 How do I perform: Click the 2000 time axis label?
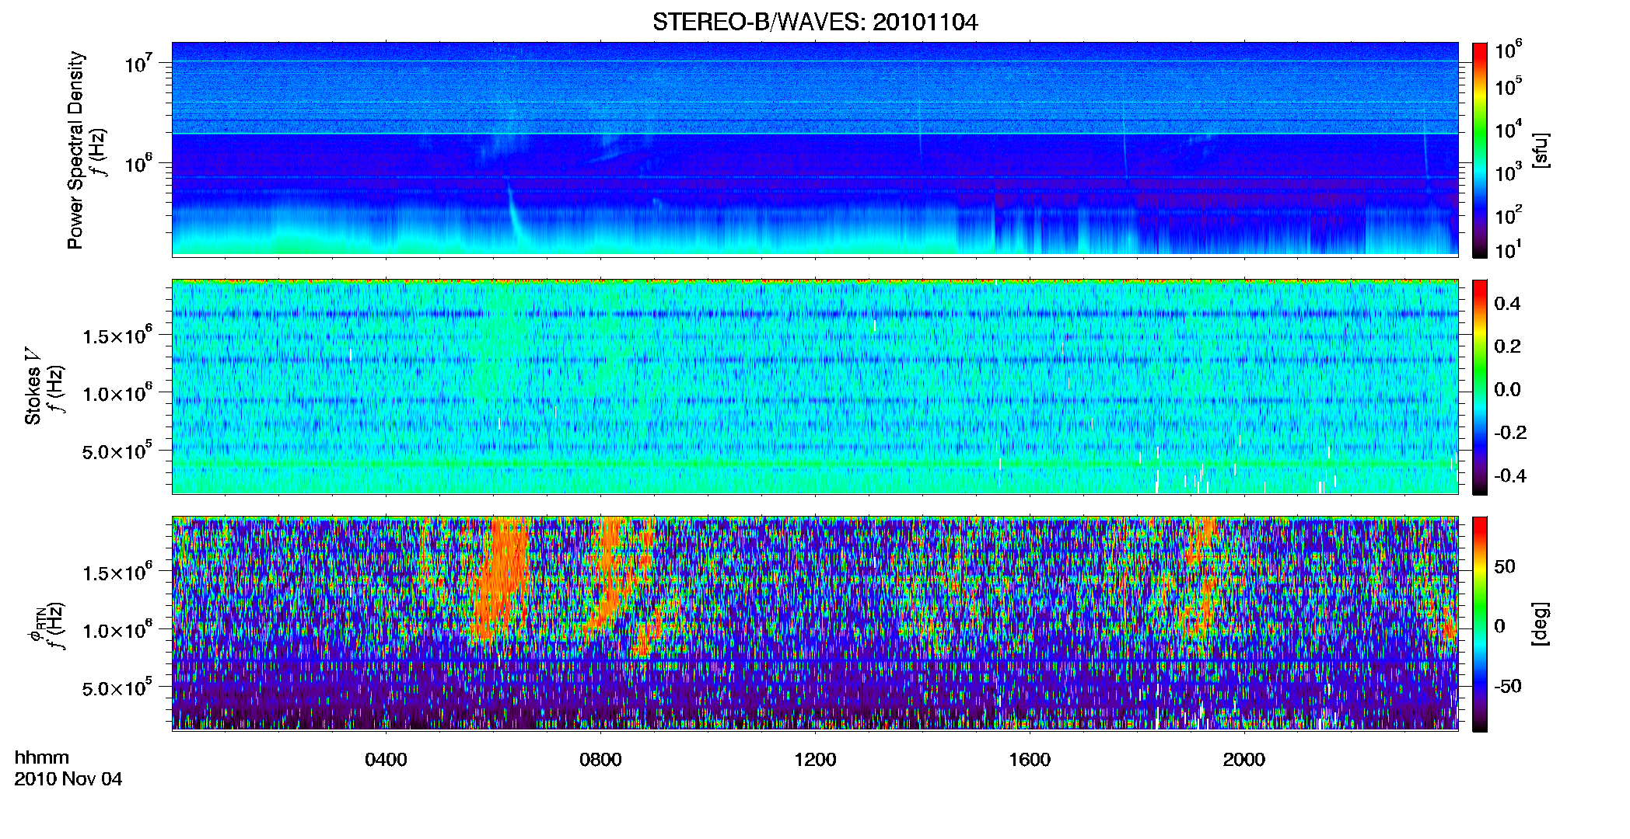pyautogui.click(x=1244, y=760)
